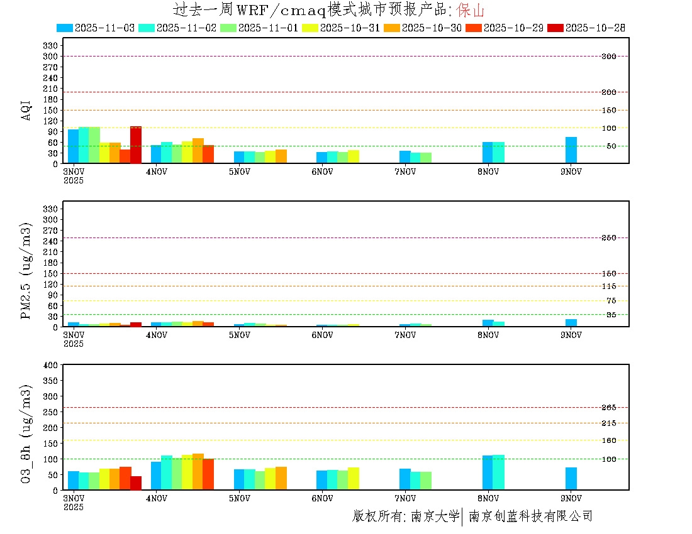
Task: Click the 南京创蓝科技有限公司 footer text
Action: pyautogui.click(x=530, y=516)
